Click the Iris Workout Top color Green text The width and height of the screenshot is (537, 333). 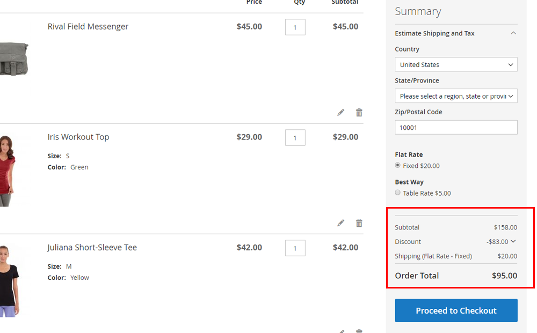[x=79, y=167]
